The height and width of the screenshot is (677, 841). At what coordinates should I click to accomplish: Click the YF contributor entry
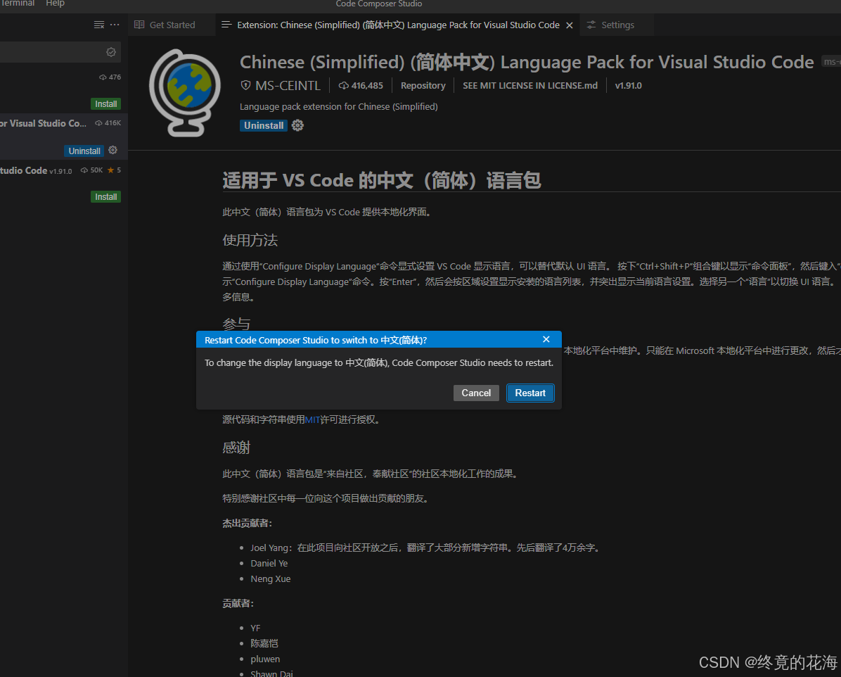coord(255,628)
